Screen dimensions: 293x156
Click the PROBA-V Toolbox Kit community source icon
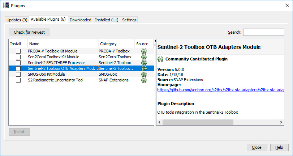[144, 51]
